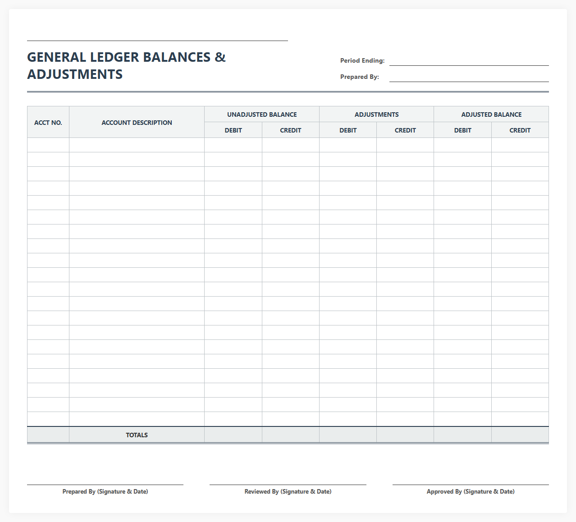Click DEBIT under Unadjusted Balance
Viewport: 576px width, 522px height.
(233, 130)
